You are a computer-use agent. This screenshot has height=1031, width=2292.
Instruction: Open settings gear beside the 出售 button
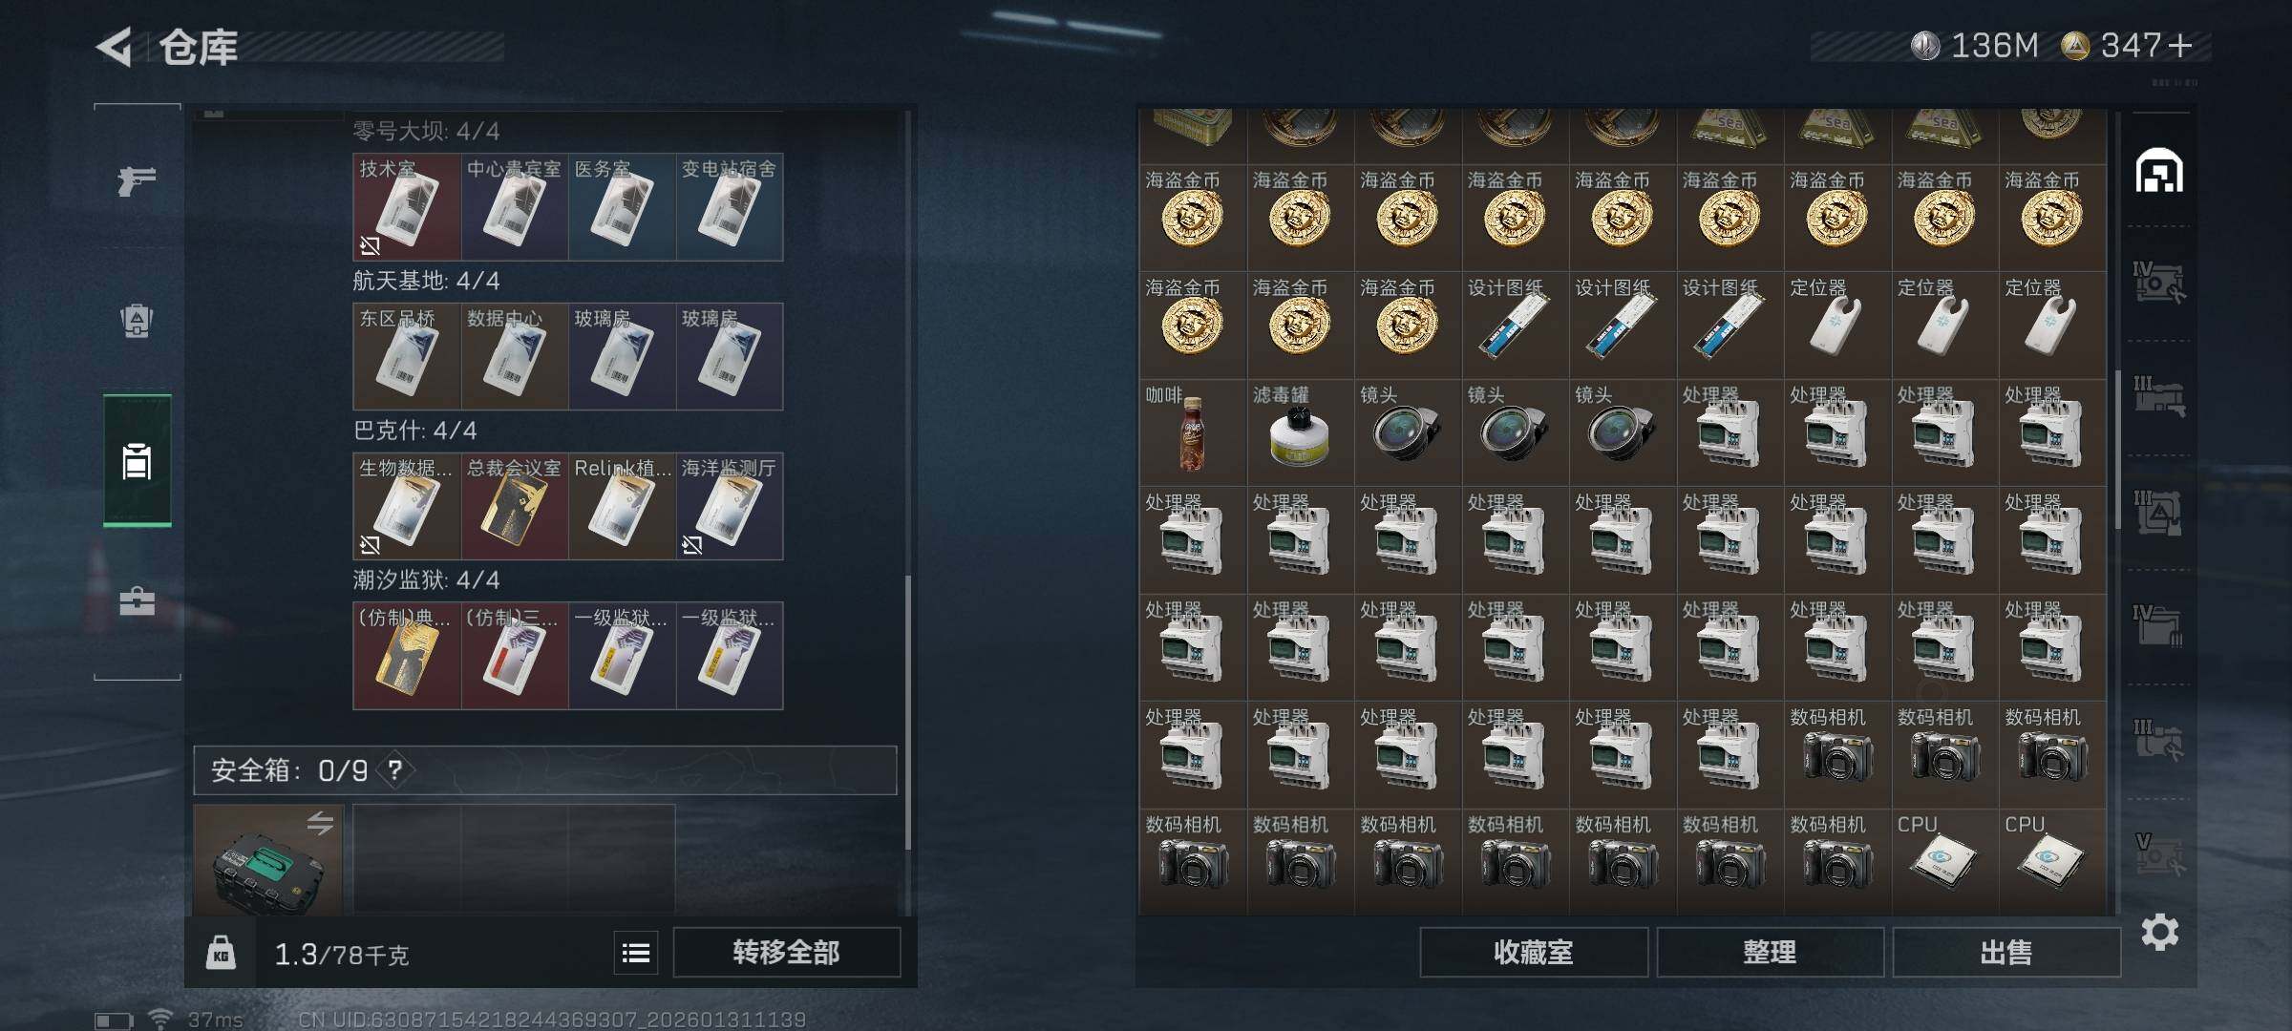pyautogui.click(x=2159, y=932)
